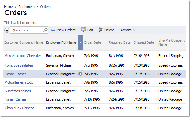Go to Customers breadcrumb
Screen dimensions: 190x117
[26, 7]
